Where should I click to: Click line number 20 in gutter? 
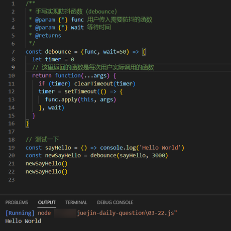pos(12,156)
